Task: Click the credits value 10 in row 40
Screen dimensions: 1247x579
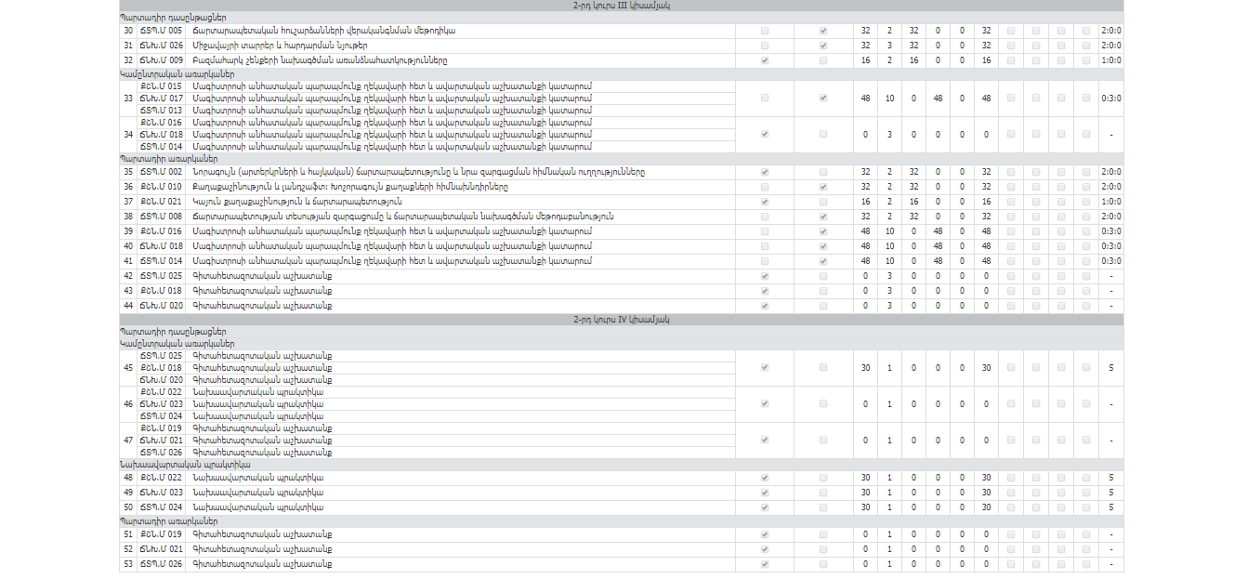Action: coord(889,246)
